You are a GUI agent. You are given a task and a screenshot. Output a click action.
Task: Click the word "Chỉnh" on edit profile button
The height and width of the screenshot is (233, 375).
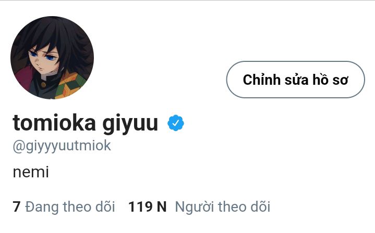(x=262, y=80)
